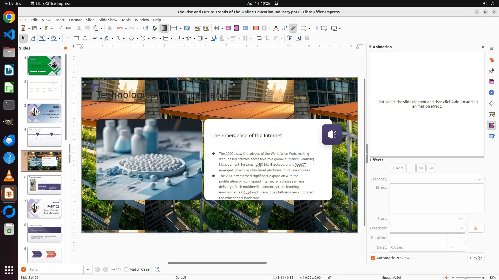Image resolution: width=499 pixels, height=280 pixels.
Task: Select the Rectangle shape tool
Action: (x=76, y=38)
